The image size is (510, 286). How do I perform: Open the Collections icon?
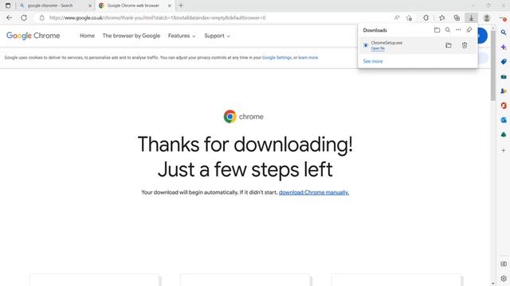457,17
